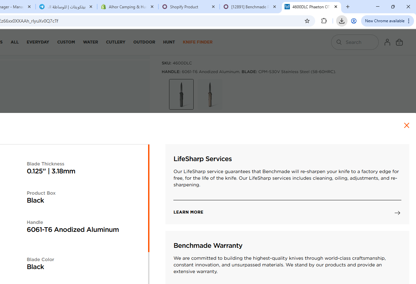Select the black knife variant thumbnail
Viewport: 416px width, 284px height.
click(181, 94)
